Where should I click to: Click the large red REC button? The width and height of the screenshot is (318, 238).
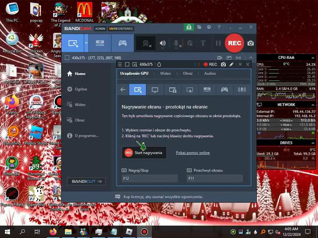[234, 43]
